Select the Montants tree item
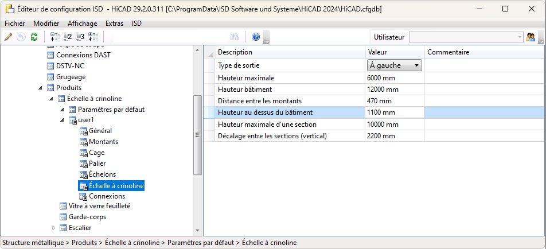This screenshot has width=546, height=249. [103, 142]
